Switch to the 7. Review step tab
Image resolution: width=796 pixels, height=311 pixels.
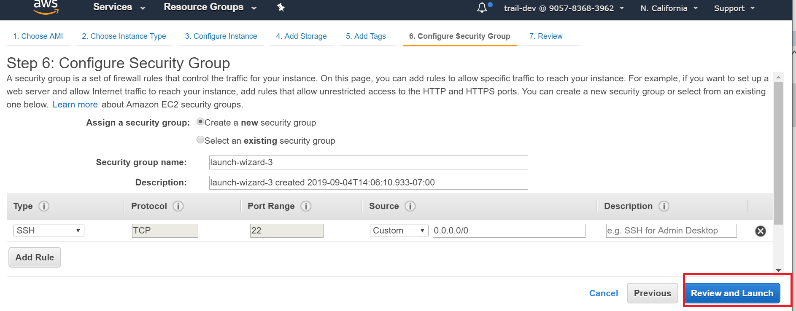point(545,36)
